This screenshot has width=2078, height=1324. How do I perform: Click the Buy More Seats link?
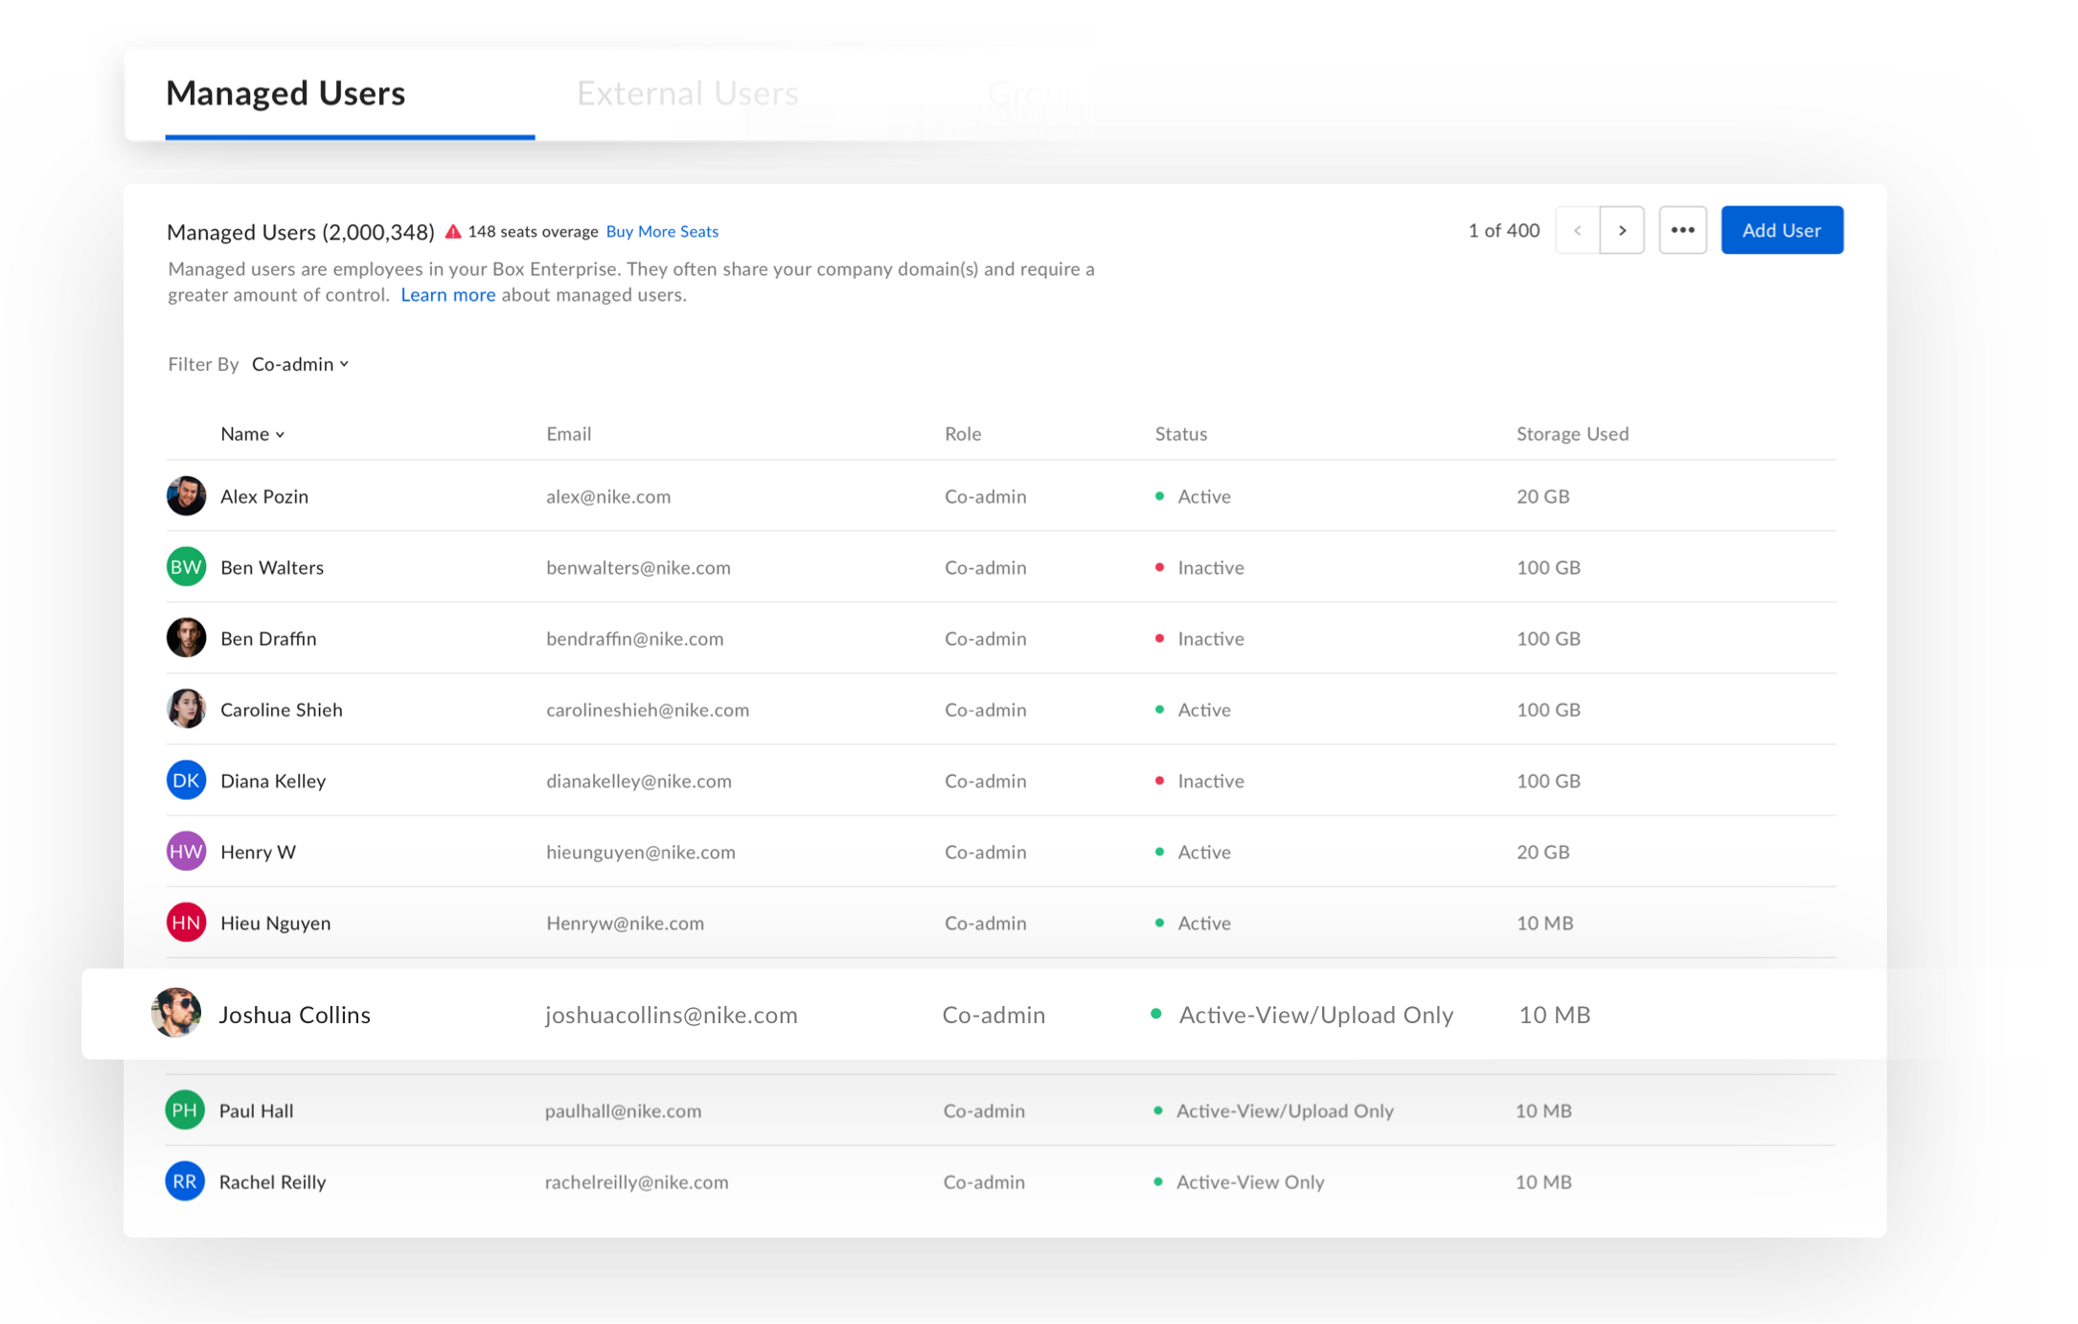[x=662, y=232]
